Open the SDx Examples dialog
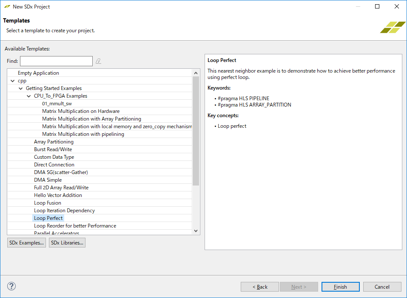The width and height of the screenshot is (407, 298). click(x=26, y=243)
